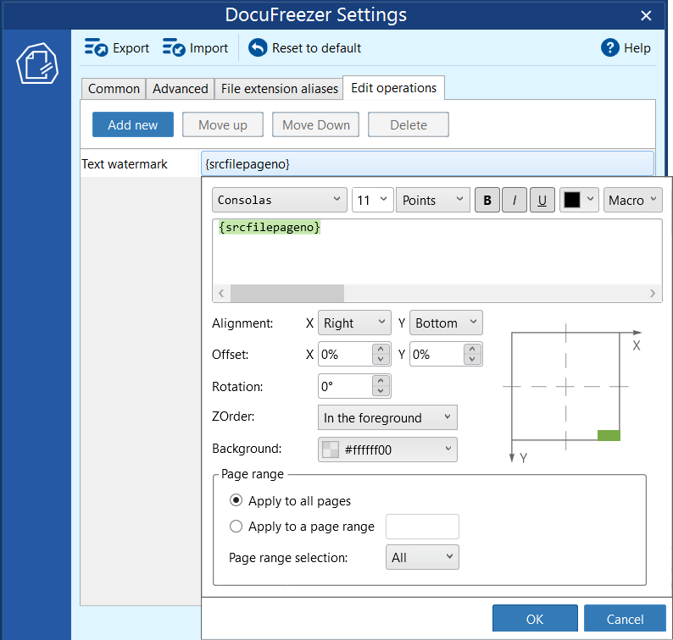This screenshot has height=640, width=673.
Task: Confirm with the OK button
Action: coord(535,619)
